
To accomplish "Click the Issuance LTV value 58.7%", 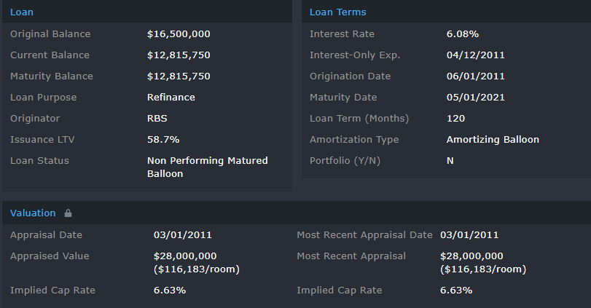I will pos(163,140).
